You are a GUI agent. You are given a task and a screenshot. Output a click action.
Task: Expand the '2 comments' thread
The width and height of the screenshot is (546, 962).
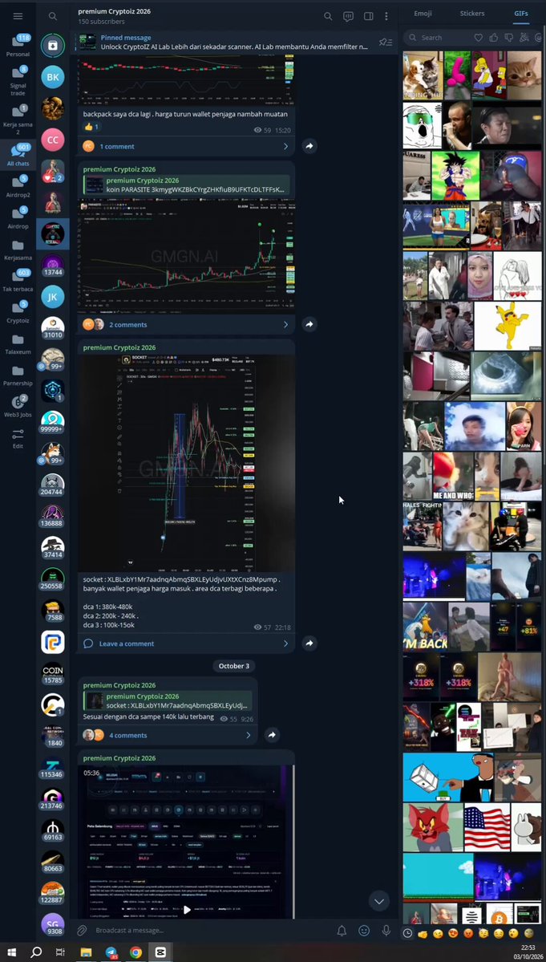click(x=186, y=324)
